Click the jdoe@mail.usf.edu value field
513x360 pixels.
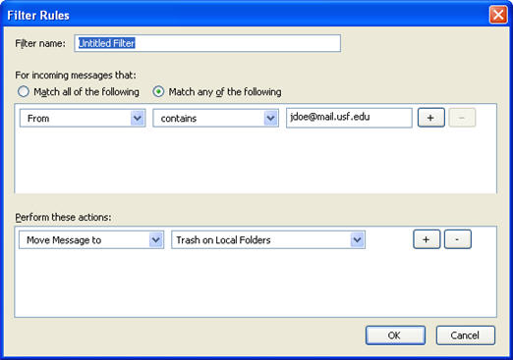(349, 118)
